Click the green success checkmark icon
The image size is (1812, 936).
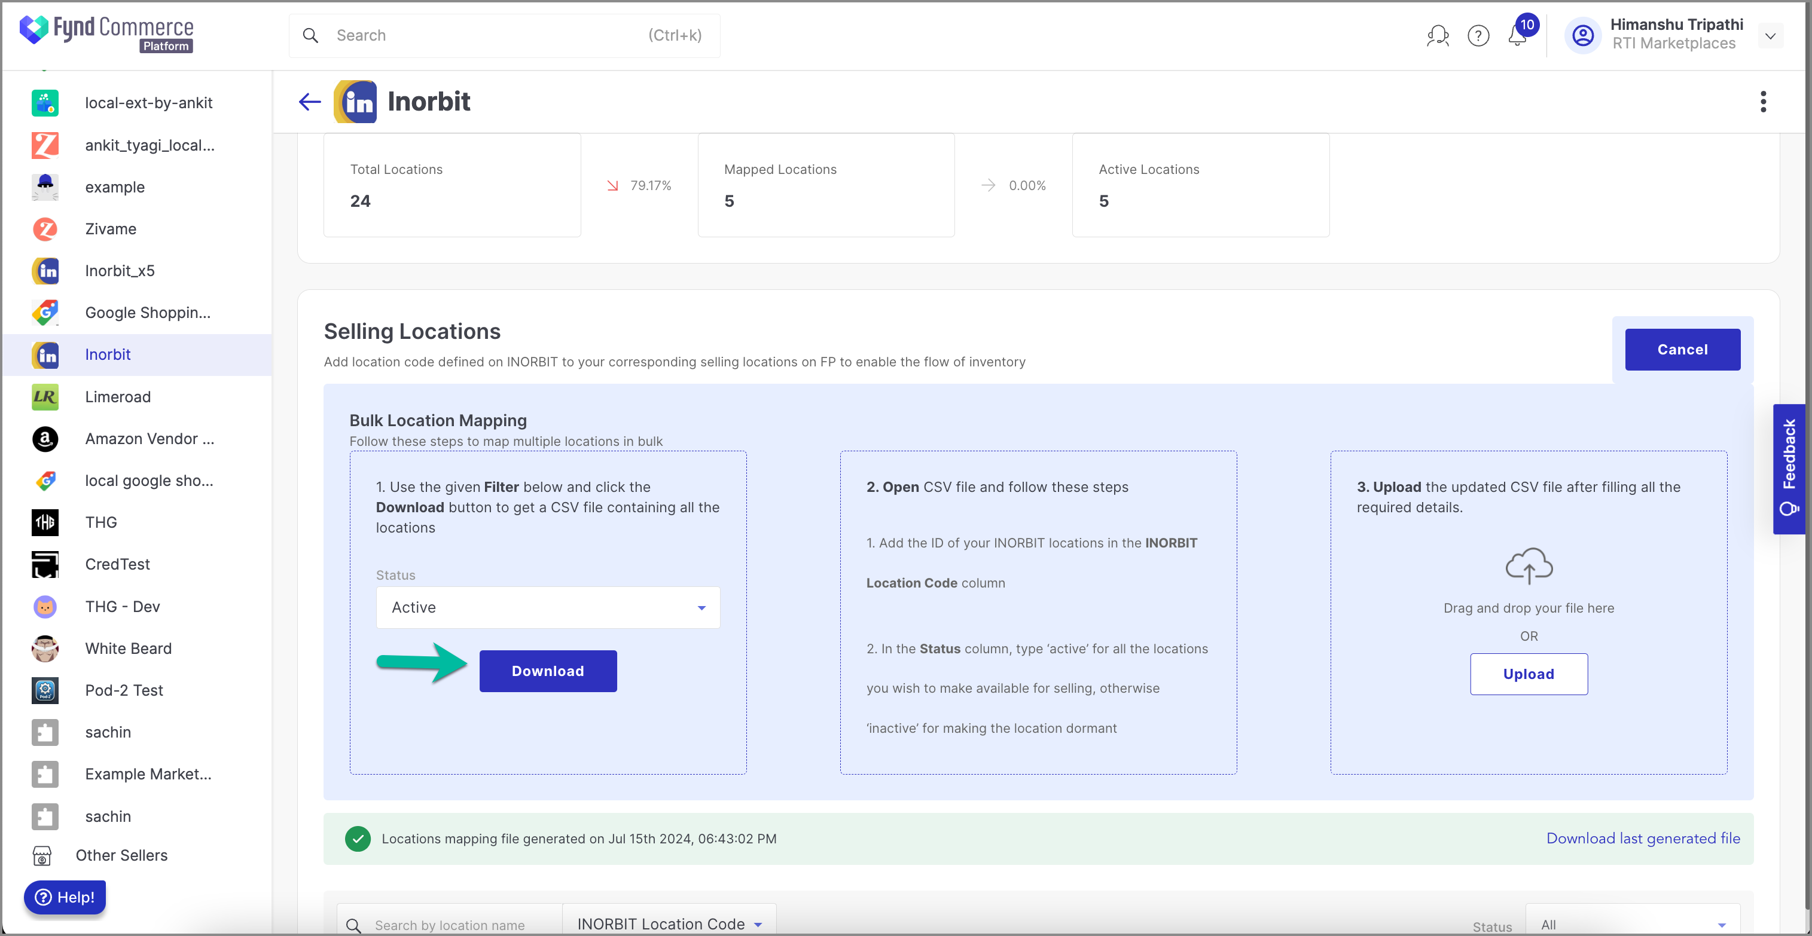pyautogui.click(x=358, y=839)
